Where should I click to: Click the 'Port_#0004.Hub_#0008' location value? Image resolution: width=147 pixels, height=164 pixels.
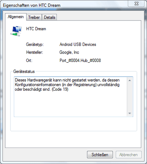coord(80,60)
